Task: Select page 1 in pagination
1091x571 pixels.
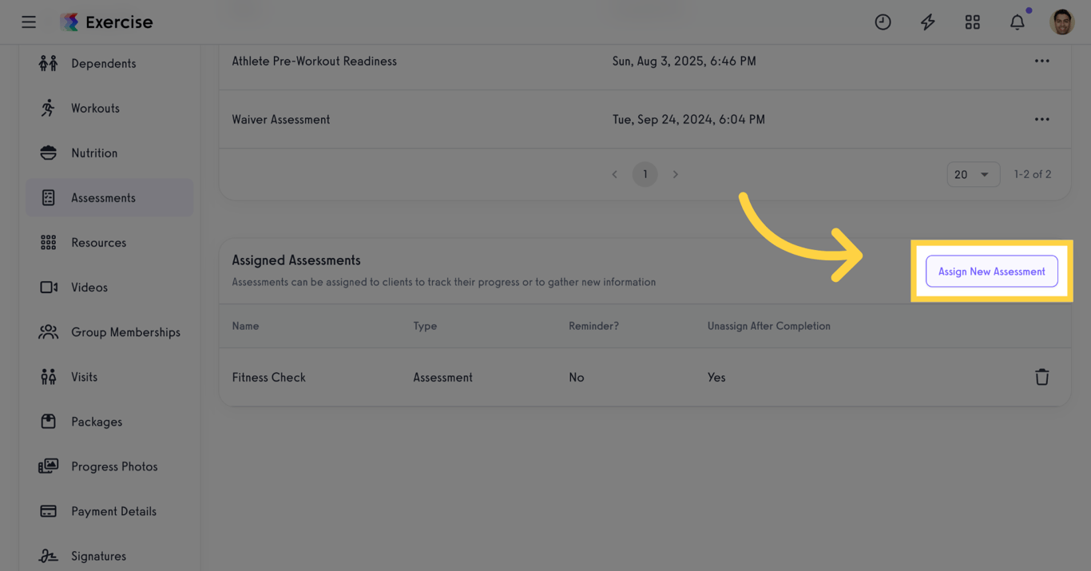Action: click(645, 173)
